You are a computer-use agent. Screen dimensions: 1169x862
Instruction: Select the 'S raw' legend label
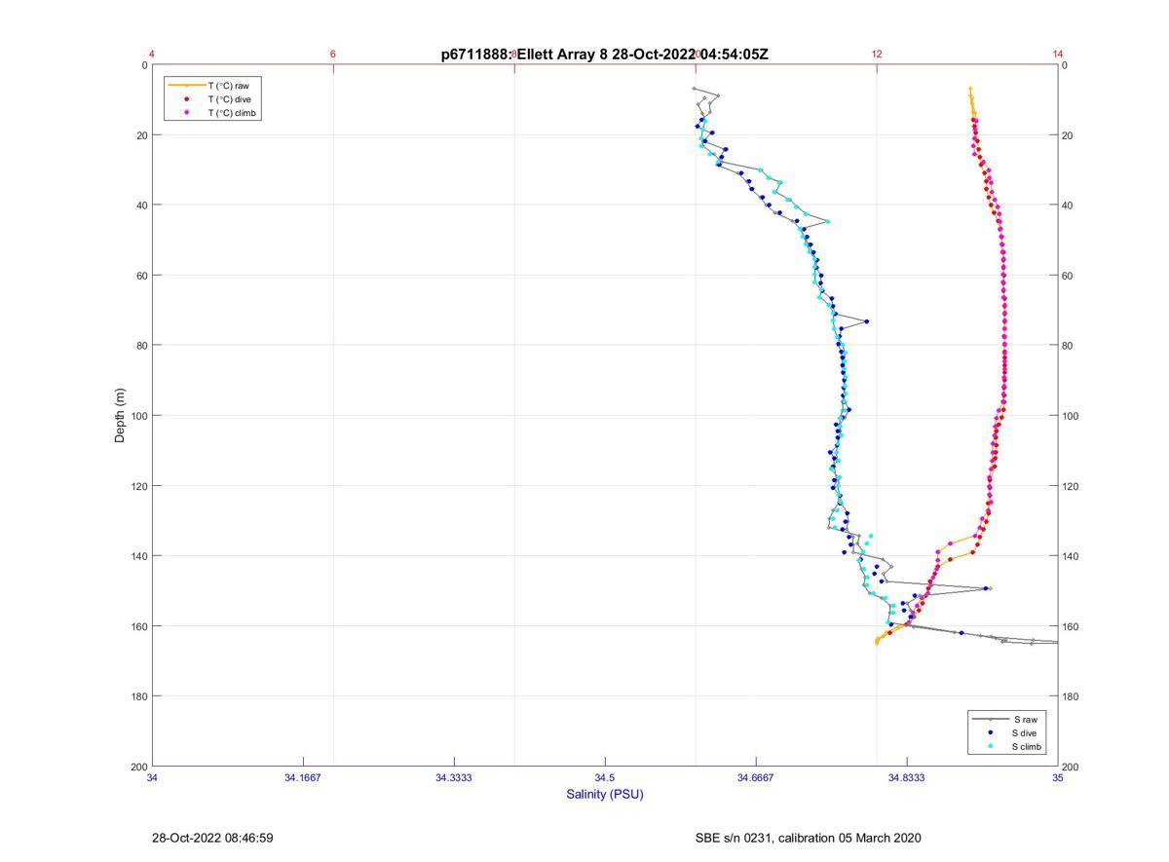[1024, 719]
